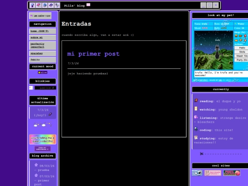The image size is (248, 186).
Task: Open the febito navigation link
Action: [x=43, y=60]
